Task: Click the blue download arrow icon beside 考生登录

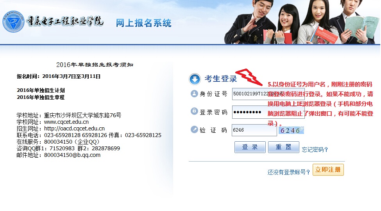Action: click(x=195, y=79)
